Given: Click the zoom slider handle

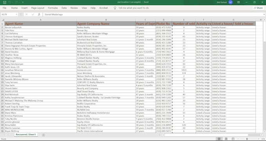Looking at the screenshot, I should pyautogui.click(x=247, y=139).
